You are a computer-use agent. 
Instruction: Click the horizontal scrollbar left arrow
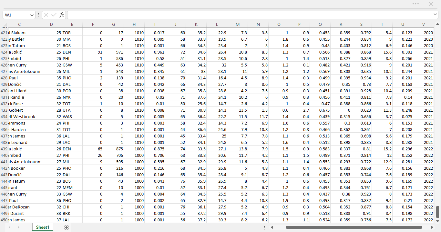coord(272,227)
